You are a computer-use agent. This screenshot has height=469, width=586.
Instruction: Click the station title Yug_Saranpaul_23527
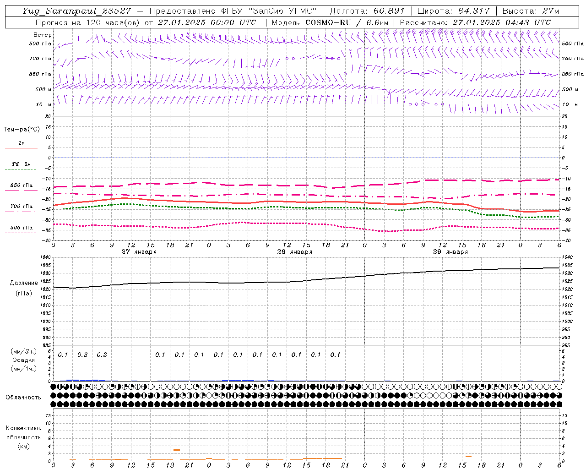tap(76, 11)
